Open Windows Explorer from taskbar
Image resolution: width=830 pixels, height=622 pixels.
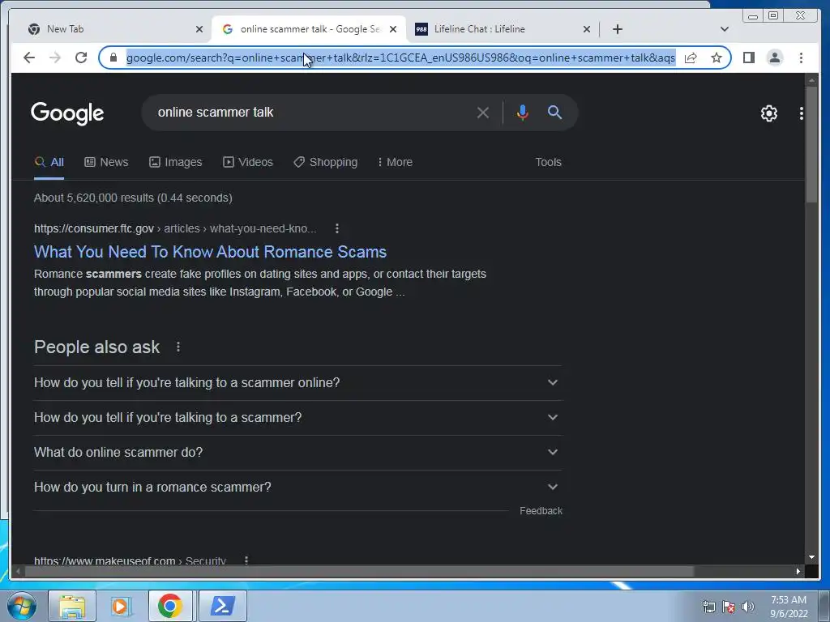[72, 606]
